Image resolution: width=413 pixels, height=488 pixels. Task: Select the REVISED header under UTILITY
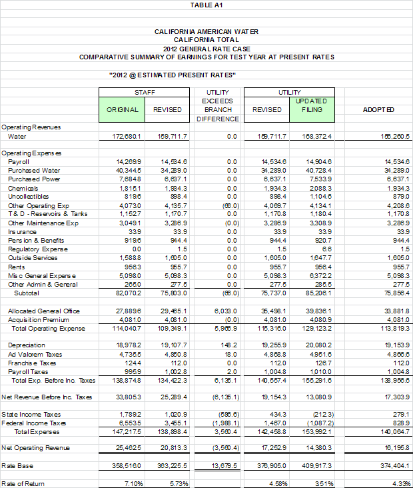pyautogui.click(x=267, y=109)
